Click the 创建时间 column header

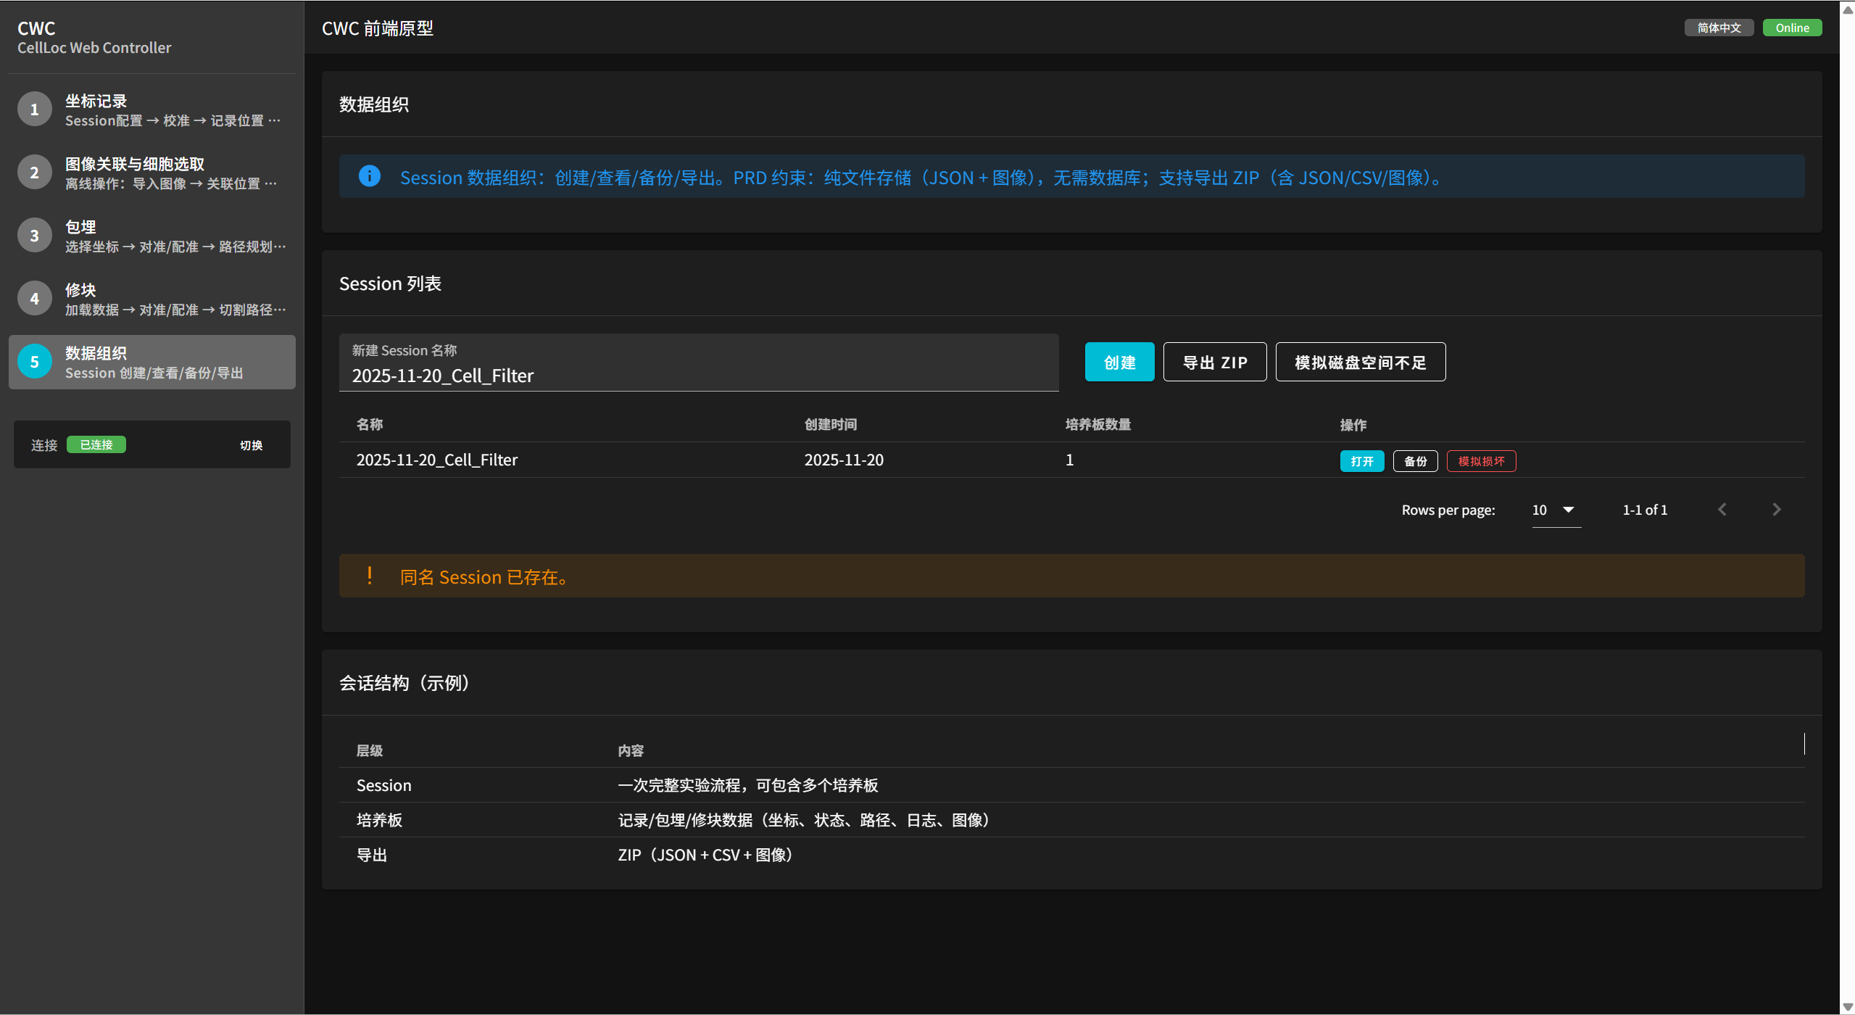pyautogui.click(x=831, y=425)
